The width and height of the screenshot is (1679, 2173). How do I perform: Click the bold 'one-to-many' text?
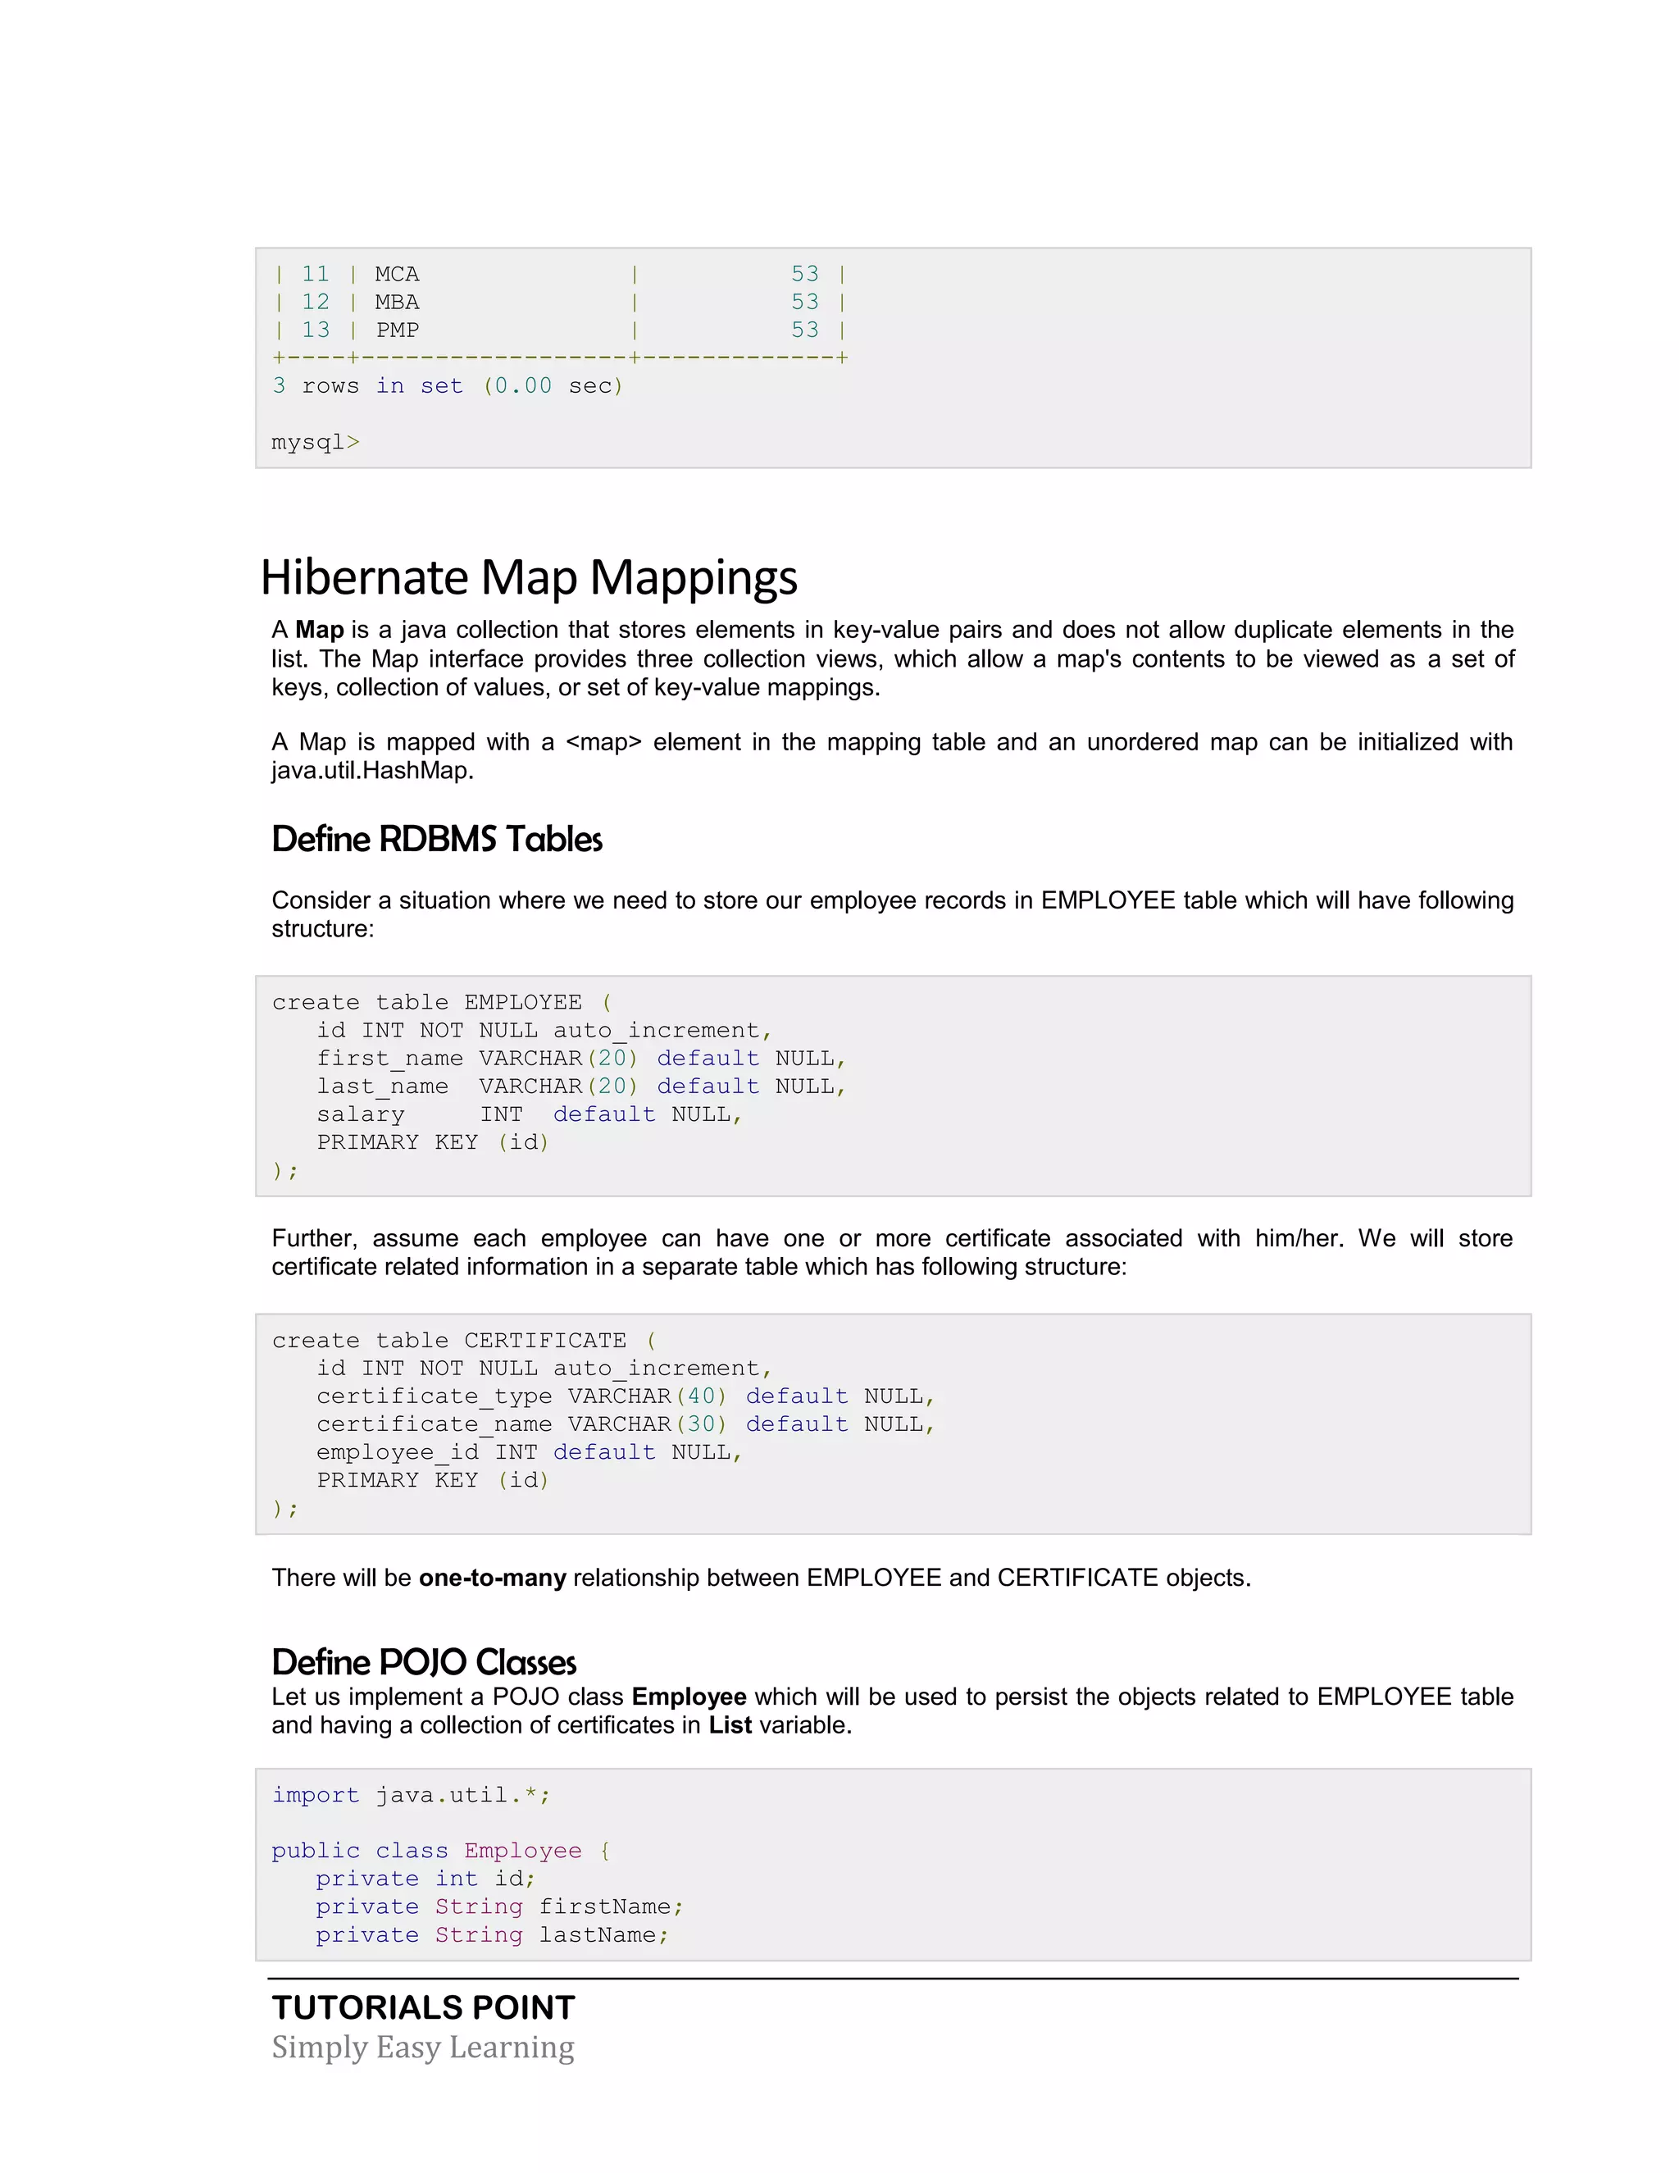pyautogui.click(x=493, y=1578)
